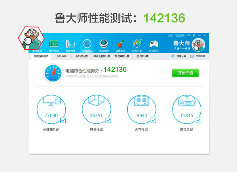Open the title bar dropdown menu arrow
This screenshot has height=172, width=237.
pyautogui.click(x=194, y=35)
